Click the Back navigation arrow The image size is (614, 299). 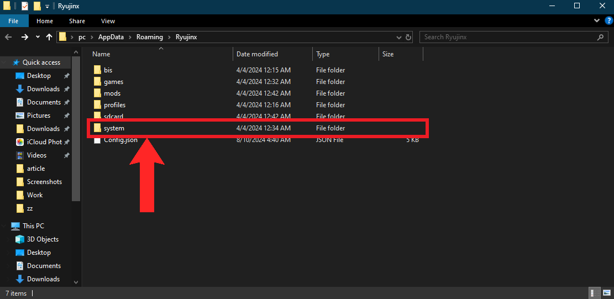click(9, 37)
